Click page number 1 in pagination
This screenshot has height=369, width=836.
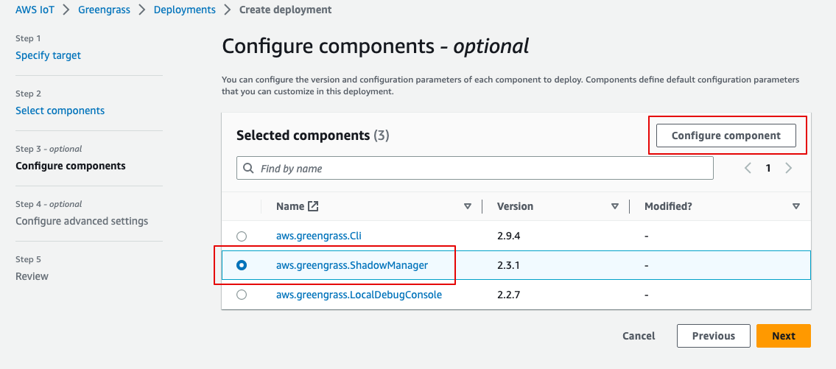point(768,168)
